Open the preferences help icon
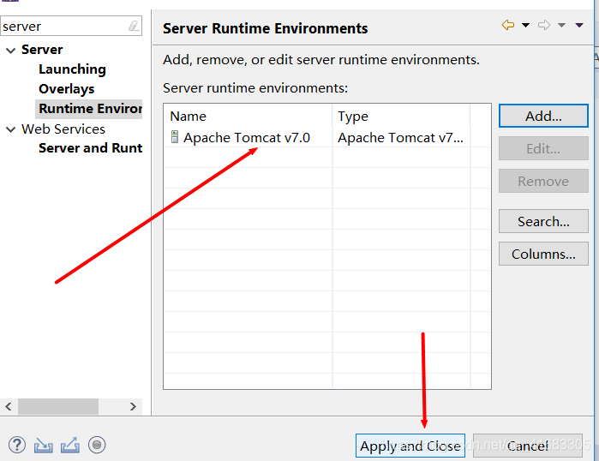 tap(17, 445)
